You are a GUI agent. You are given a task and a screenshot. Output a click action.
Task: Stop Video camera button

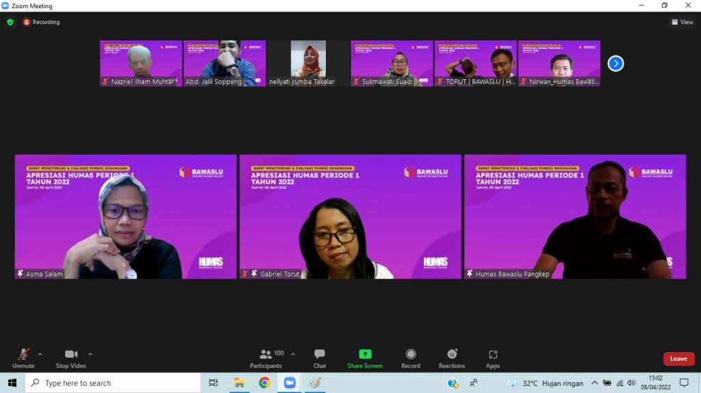coord(71,359)
